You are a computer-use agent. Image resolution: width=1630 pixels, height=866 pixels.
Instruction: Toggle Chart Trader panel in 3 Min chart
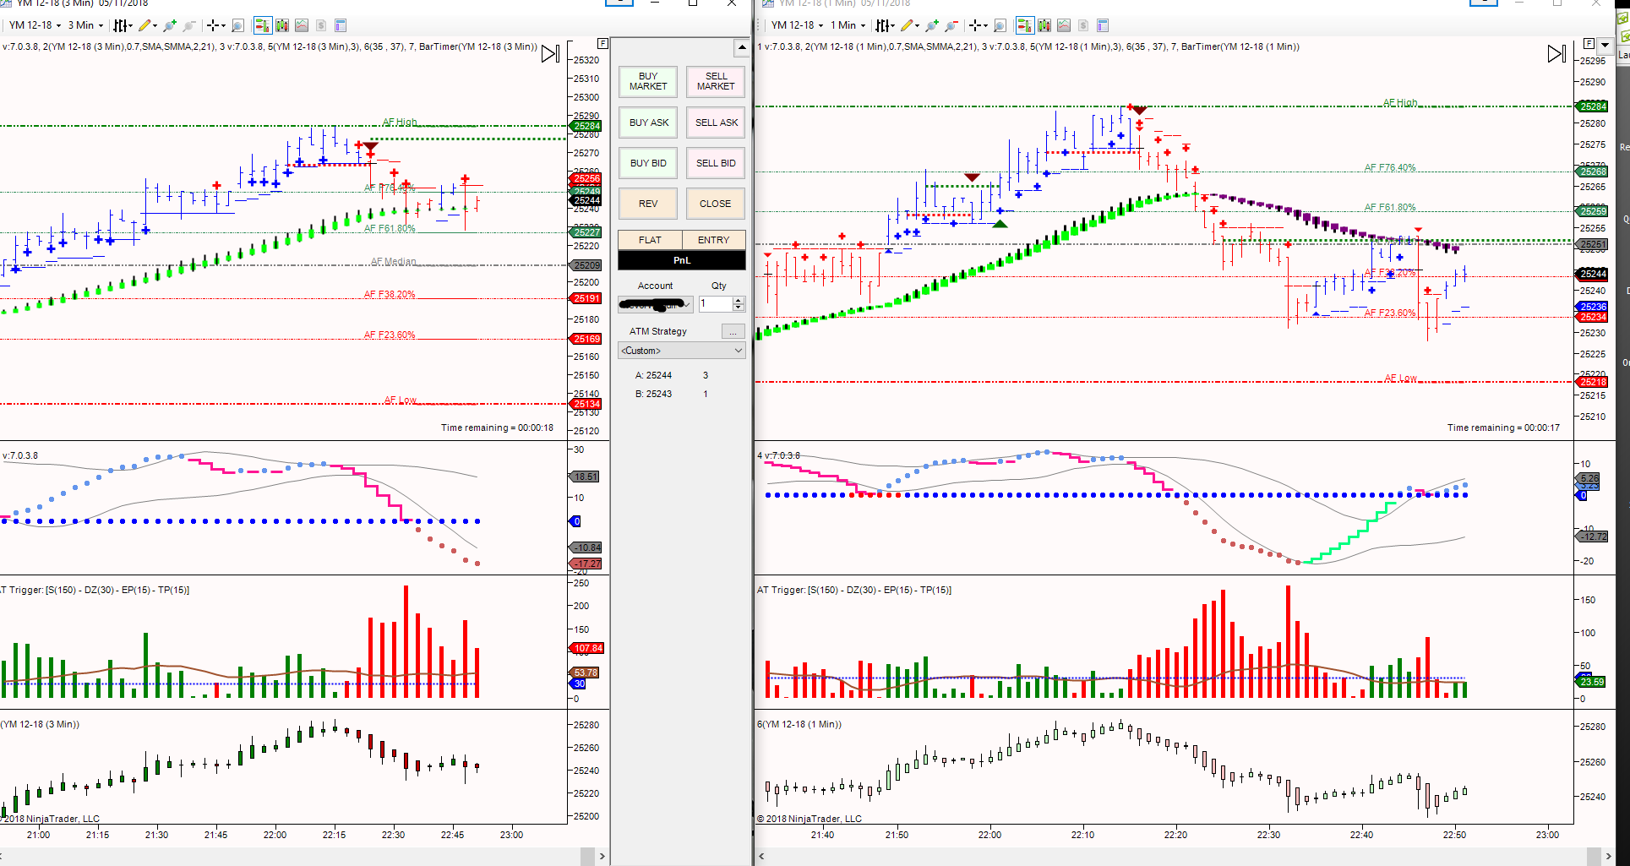[263, 25]
